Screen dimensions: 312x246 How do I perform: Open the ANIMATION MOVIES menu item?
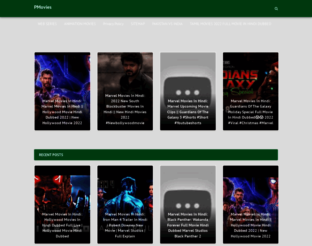pyautogui.click(x=80, y=24)
